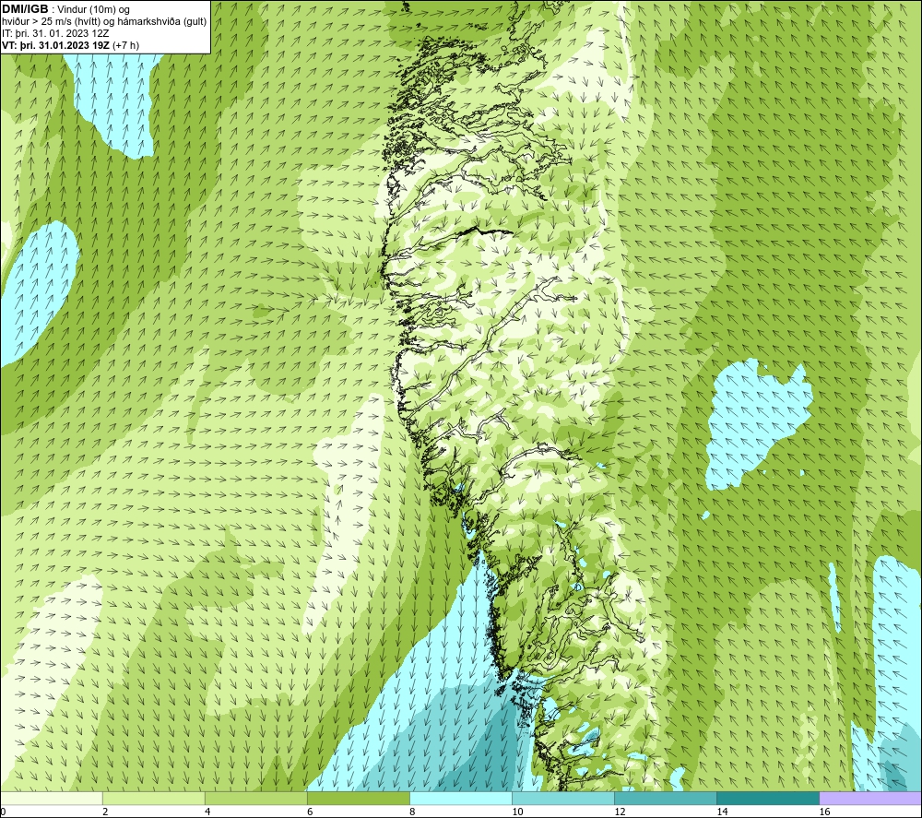
Task: Click the IT: þri. 31. 01. 2023 12Z line
Action: 55,33
